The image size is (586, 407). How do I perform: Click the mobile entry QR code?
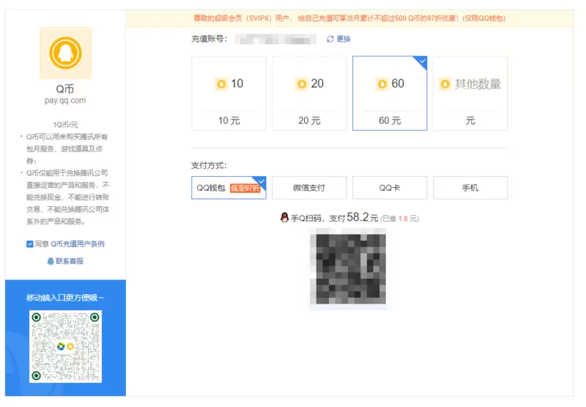[65, 346]
